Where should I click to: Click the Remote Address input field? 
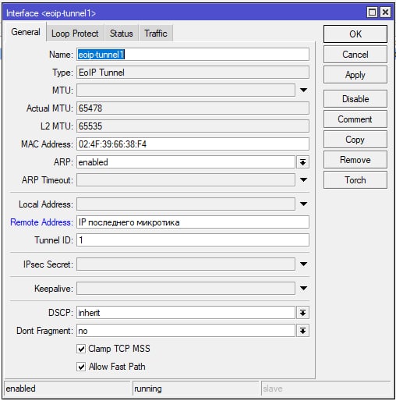(193, 222)
